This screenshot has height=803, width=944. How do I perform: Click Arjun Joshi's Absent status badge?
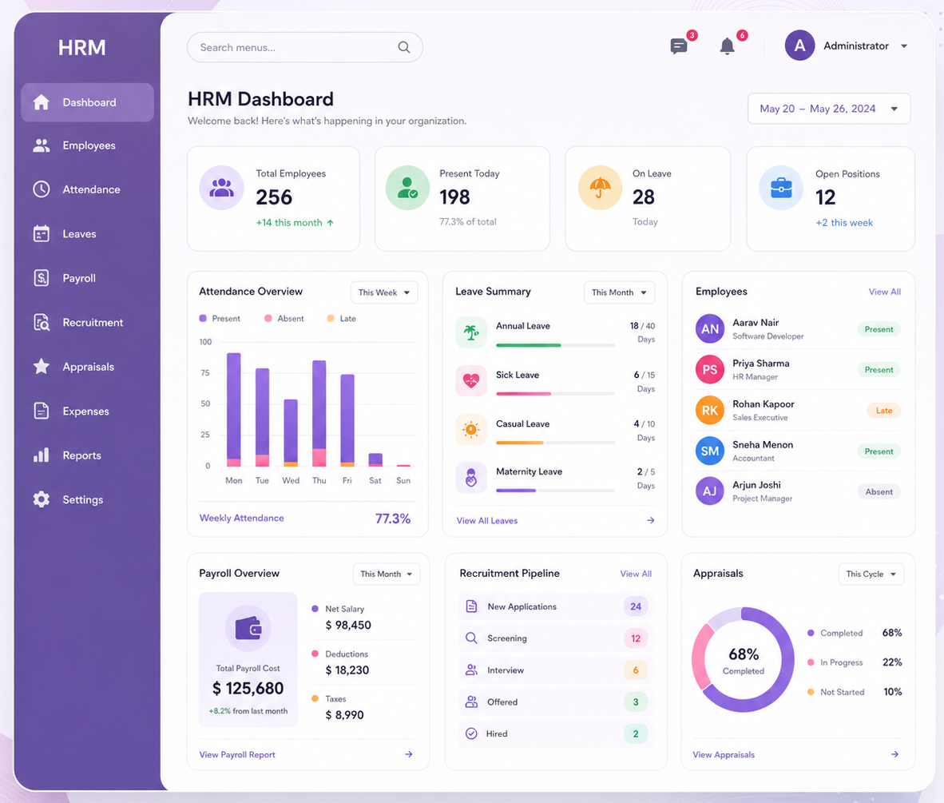(879, 491)
